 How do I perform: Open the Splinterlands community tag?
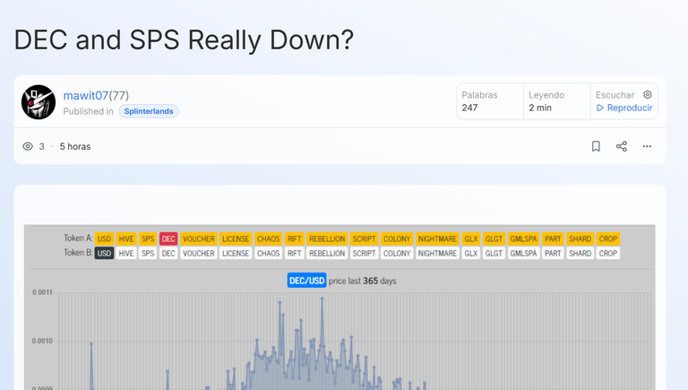pos(149,111)
